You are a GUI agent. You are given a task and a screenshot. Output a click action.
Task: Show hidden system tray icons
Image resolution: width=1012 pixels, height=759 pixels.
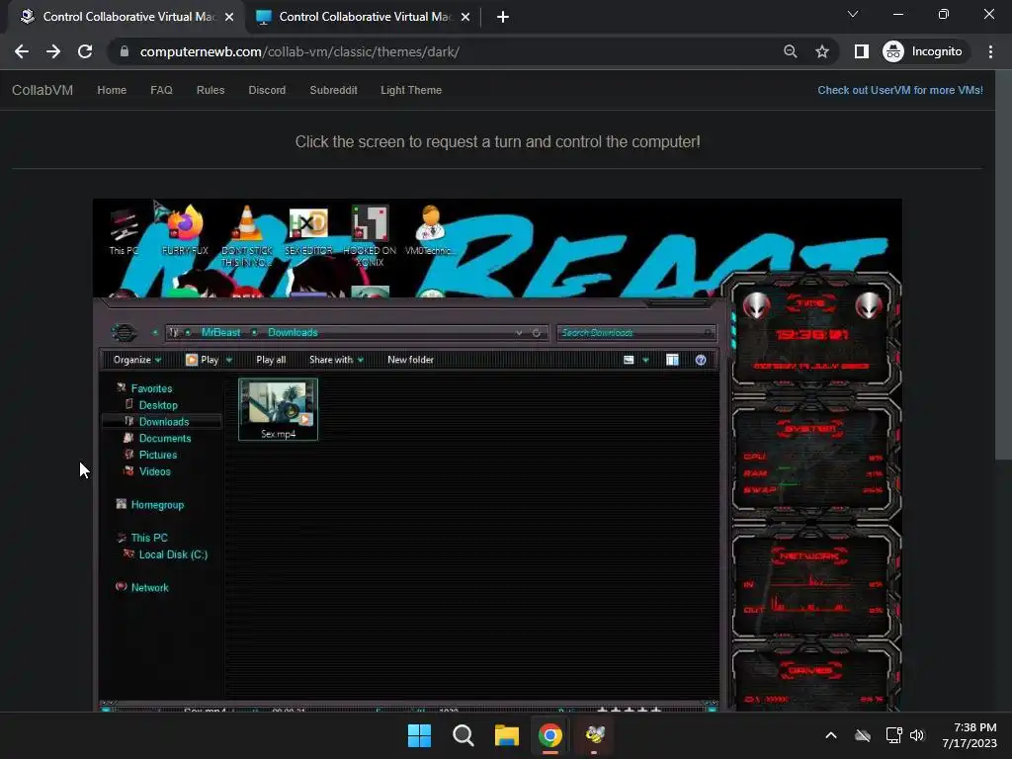(831, 735)
